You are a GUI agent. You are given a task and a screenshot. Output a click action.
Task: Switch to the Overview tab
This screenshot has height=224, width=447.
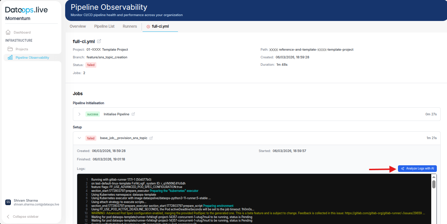(x=77, y=26)
